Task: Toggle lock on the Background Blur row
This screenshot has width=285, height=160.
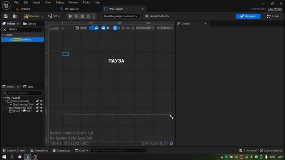Action: [37, 104]
